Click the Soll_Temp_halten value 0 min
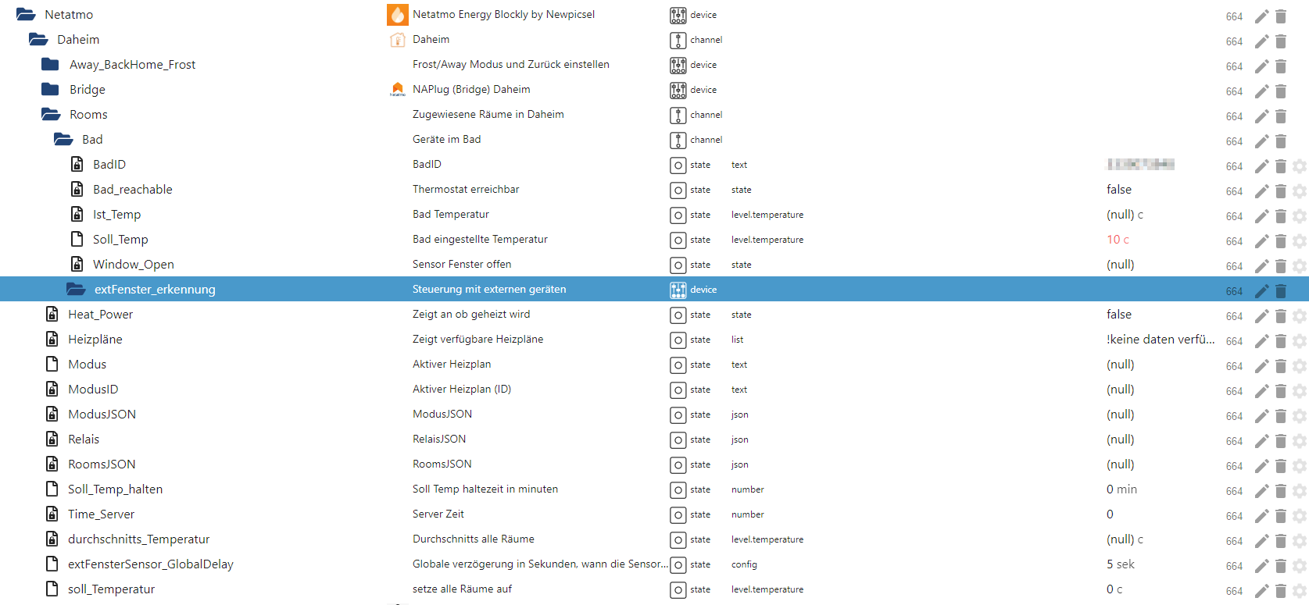The width and height of the screenshot is (1309, 605). click(x=1121, y=489)
